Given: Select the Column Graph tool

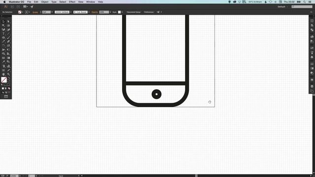Looking at the screenshot, I should [x=8, y=66].
